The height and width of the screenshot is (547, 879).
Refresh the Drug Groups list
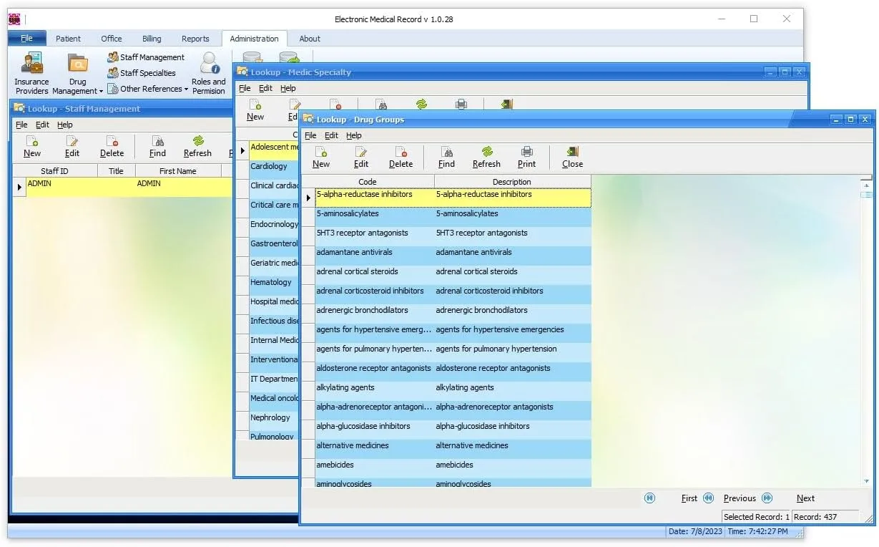pyautogui.click(x=486, y=157)
